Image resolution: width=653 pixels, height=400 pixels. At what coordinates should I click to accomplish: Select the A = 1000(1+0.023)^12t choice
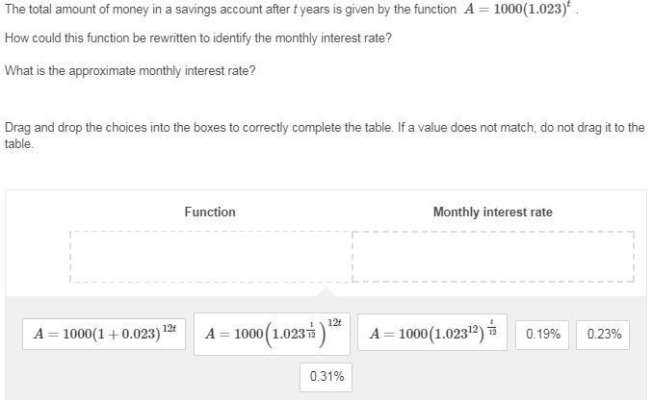[x=105, y=334]
